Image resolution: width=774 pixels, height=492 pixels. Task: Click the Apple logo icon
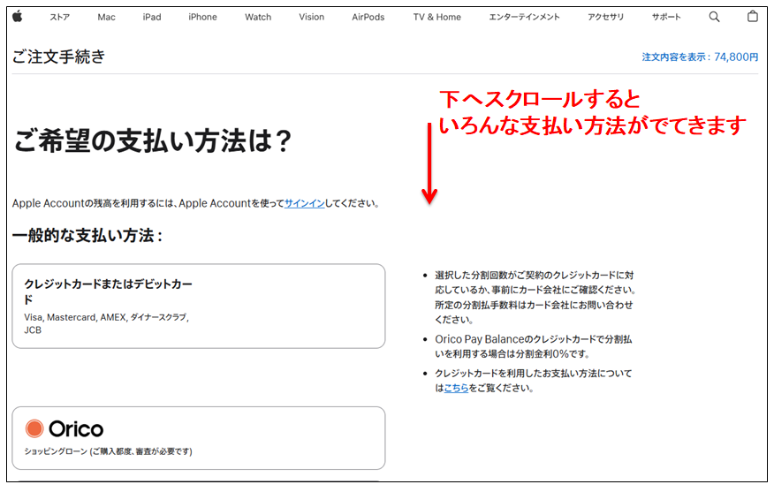[18, 16]
